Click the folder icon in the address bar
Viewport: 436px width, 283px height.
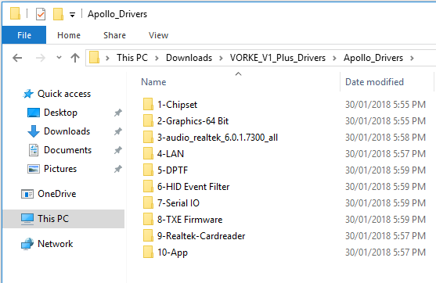tap(94, 58)
